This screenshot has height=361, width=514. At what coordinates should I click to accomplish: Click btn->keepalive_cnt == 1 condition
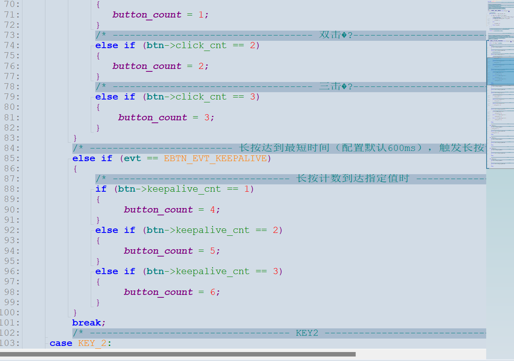point(184,189)
